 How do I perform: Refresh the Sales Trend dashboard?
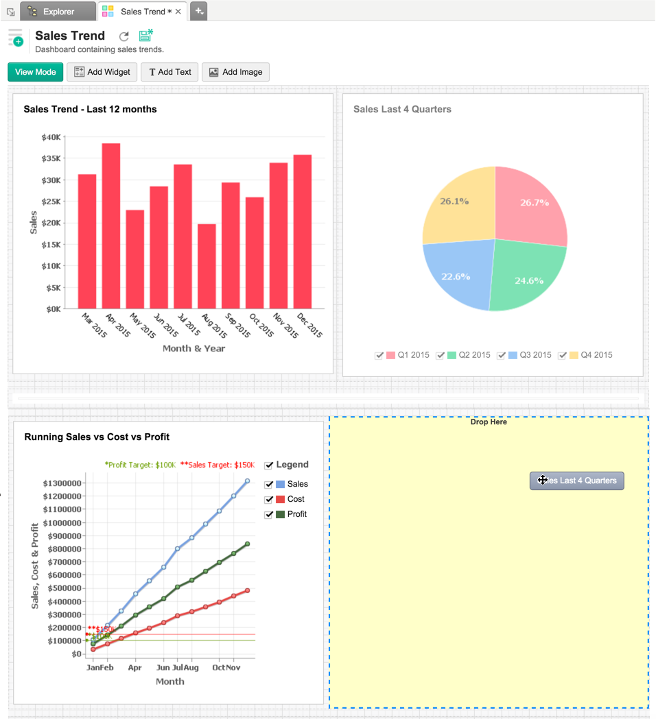click(124, 36)
